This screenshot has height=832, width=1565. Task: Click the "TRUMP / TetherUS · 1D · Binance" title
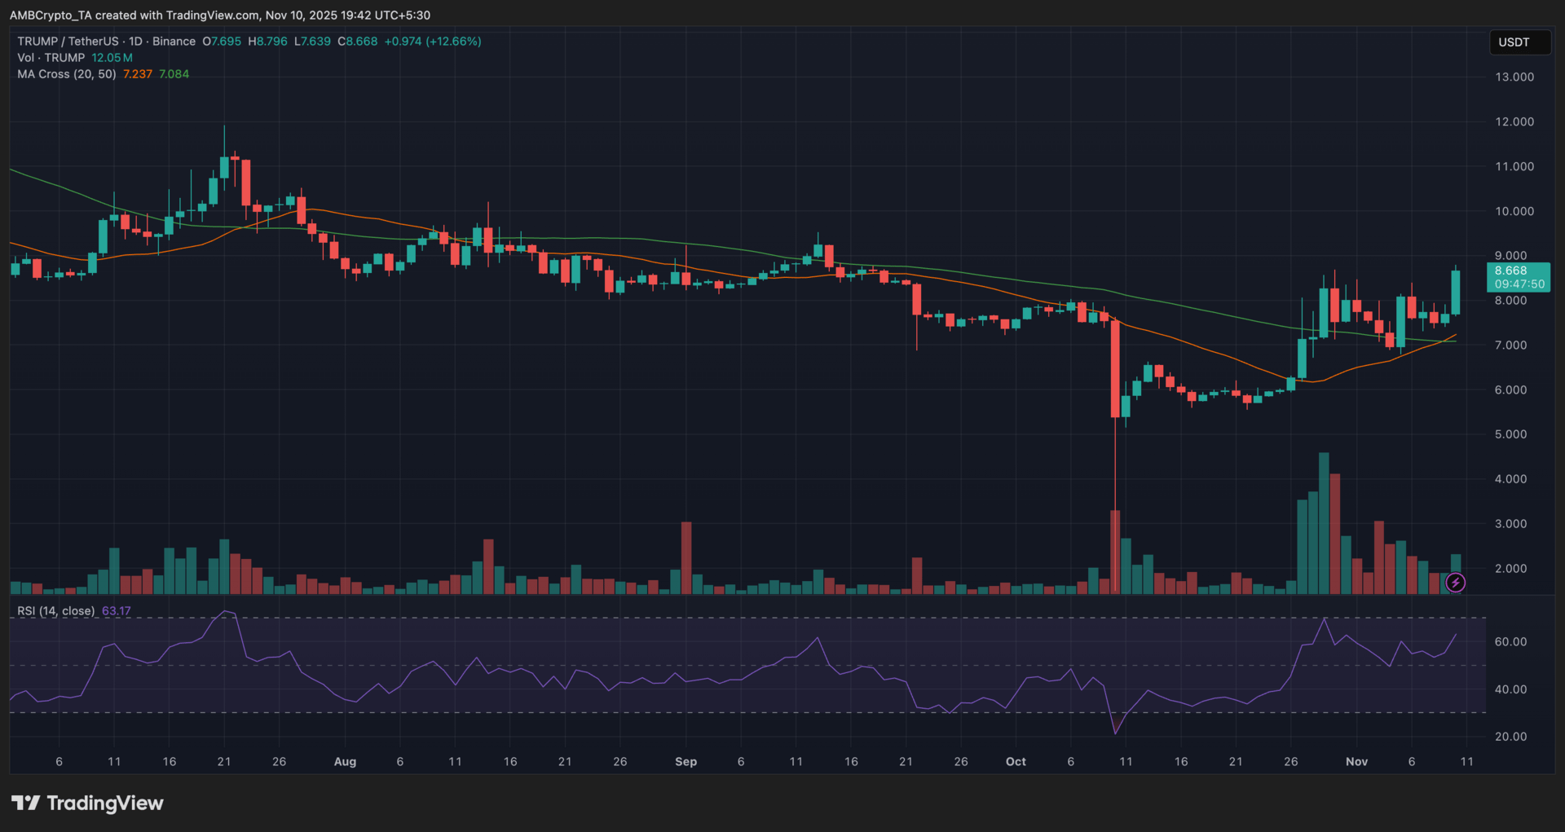point(107,42)
